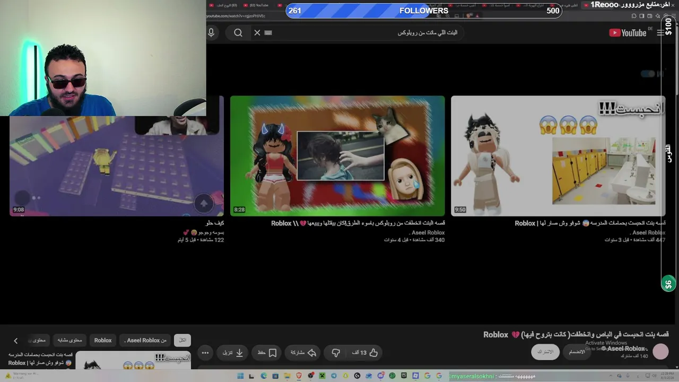Open the on-screen keyboard in search box

click(268, 33)
